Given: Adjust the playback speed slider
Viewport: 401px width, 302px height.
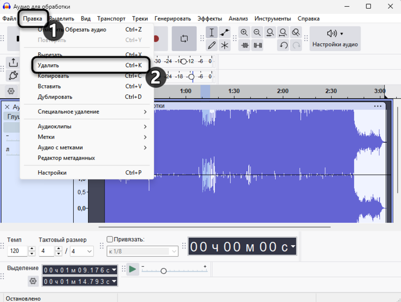Looking at the screenshot, I should pyautogui.click(x=164, y=270).
